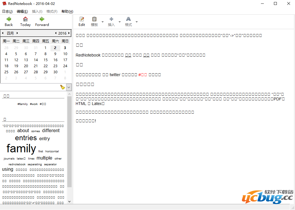Viewport: 295px width, 210px height.
Task: Click the #family tag
Action: [x=23, y=104]
